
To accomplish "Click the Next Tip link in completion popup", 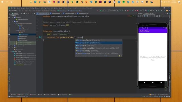I will (106, 56).
